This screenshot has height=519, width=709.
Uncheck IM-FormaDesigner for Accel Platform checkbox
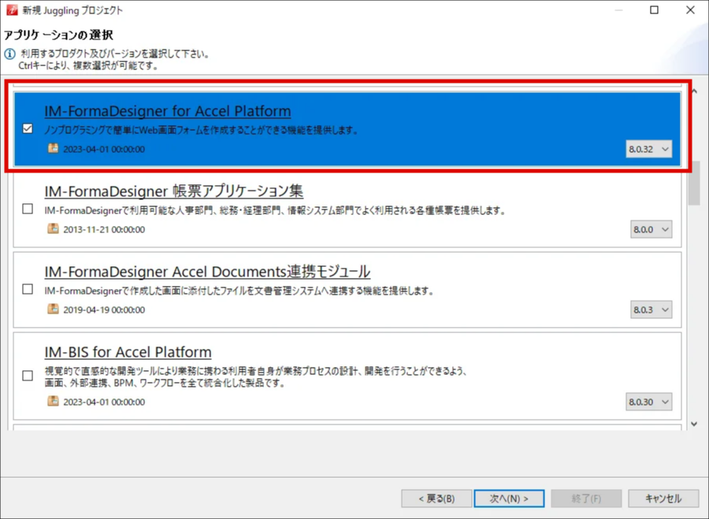[28, 128]
